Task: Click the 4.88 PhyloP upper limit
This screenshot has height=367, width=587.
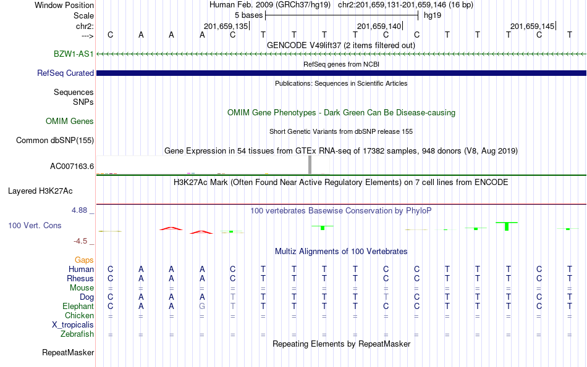Action: click(79, 210)
